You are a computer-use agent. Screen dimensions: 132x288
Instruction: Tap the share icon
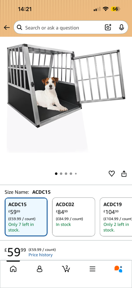[x=124, y=174]
